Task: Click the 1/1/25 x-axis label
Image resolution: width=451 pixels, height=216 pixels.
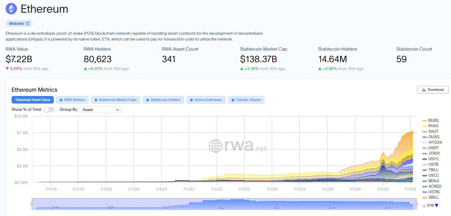Action: coord(383,189)
